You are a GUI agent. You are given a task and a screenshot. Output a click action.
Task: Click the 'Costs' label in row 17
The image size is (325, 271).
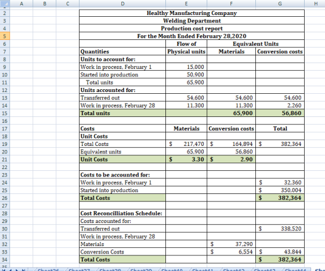tap(122, 129)
